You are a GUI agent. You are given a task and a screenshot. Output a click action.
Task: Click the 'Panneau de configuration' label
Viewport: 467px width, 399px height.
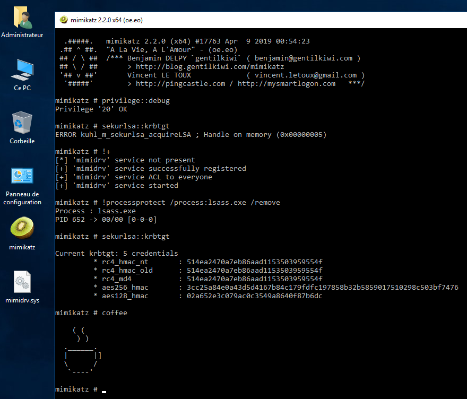click(22, 198)
